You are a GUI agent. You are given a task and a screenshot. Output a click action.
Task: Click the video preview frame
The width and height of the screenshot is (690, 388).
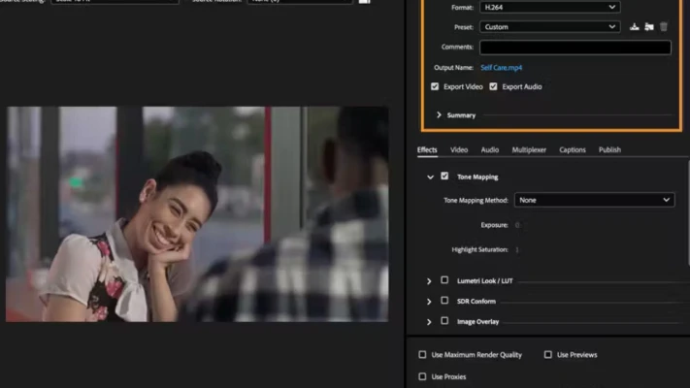(197, 214)
